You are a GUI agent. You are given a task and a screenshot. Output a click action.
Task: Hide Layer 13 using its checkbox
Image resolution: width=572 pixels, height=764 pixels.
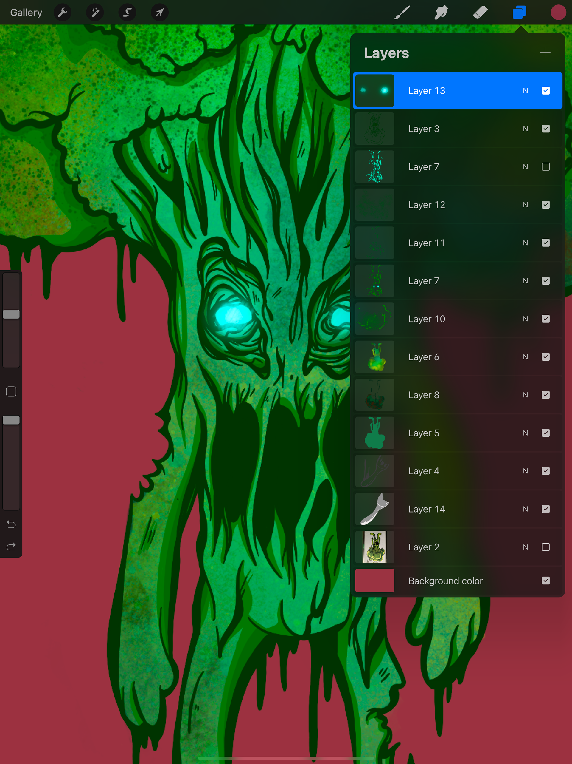tap(545, 91)
